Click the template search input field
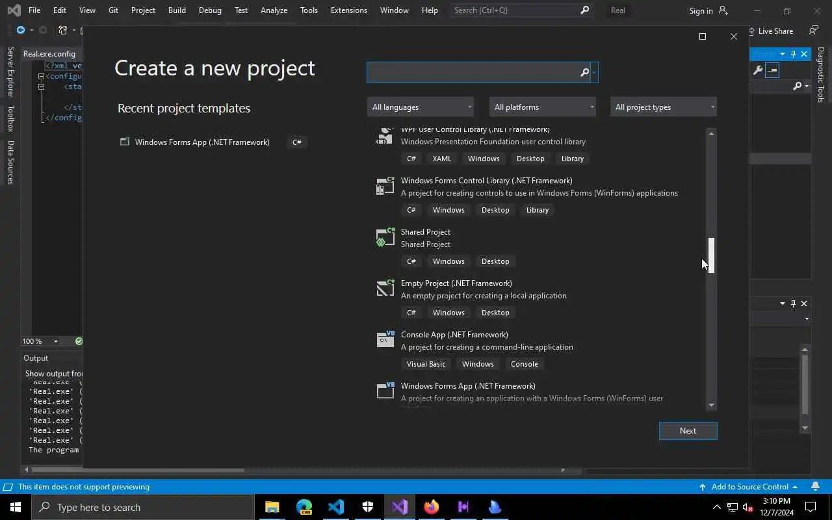The width and height of the screenshot is (832, 520). (x=473, y=73)
